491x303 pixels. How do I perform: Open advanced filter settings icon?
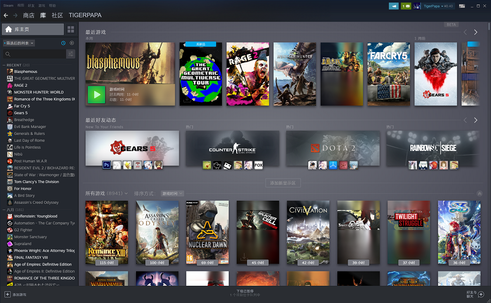coord(71,54)
